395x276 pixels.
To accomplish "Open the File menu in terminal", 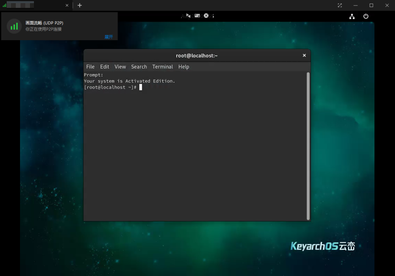I will click(90, 67).
